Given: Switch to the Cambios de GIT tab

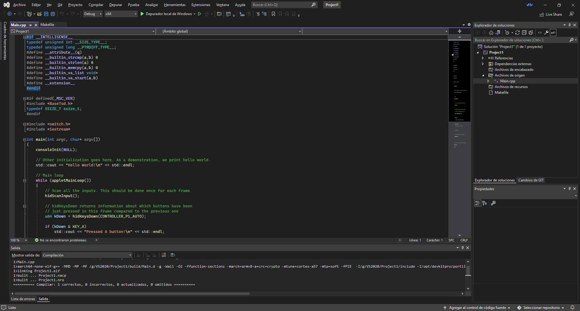Looking at the screenshot, I should 531,180.
